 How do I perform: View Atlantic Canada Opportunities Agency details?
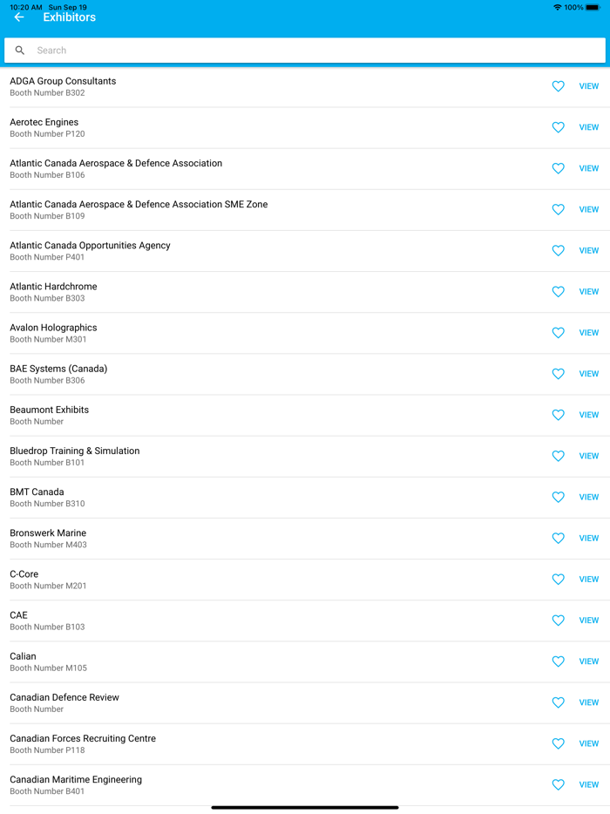(x=589, y=251)
